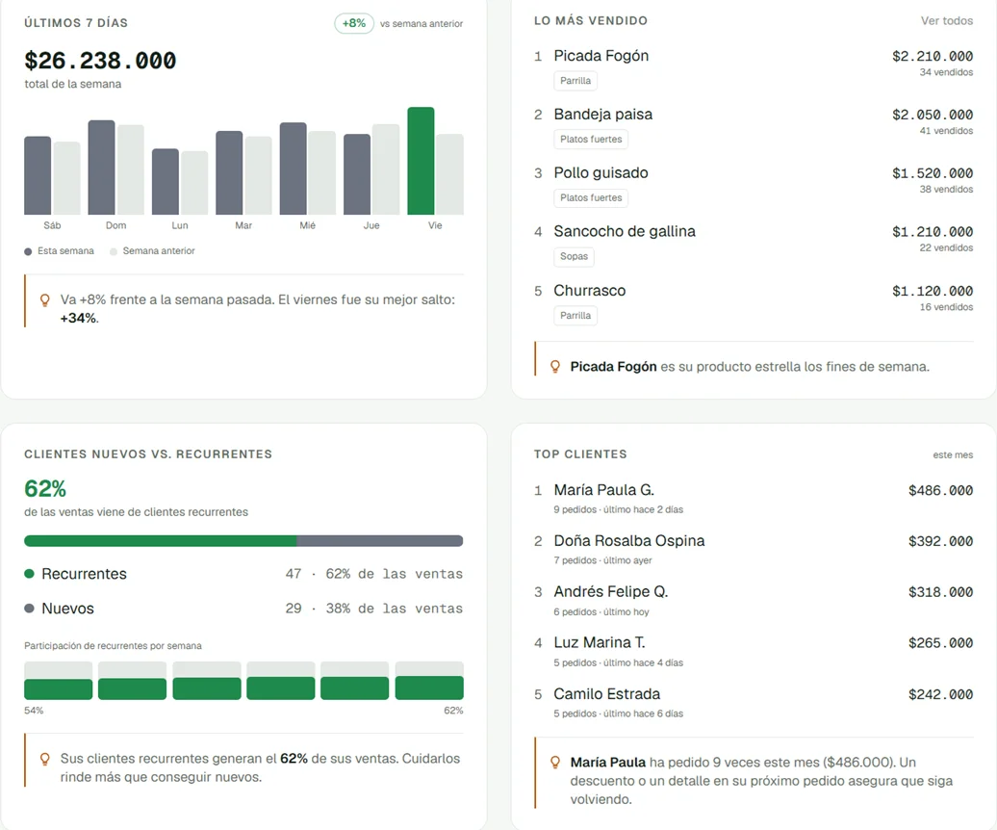Click '41 vendidos' under Bandeja paisa
997x830 pixels.
point(946,130)
